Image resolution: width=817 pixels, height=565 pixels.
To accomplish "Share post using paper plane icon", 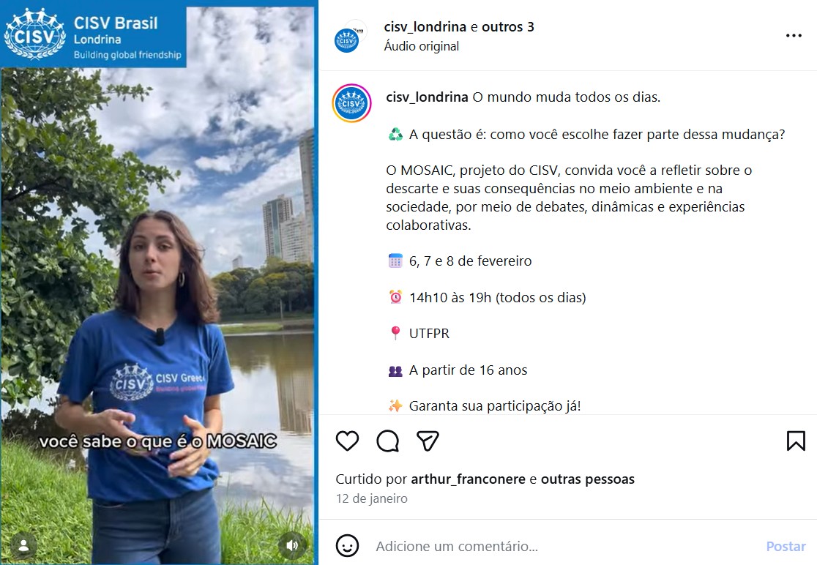I will tap(428, 441).
